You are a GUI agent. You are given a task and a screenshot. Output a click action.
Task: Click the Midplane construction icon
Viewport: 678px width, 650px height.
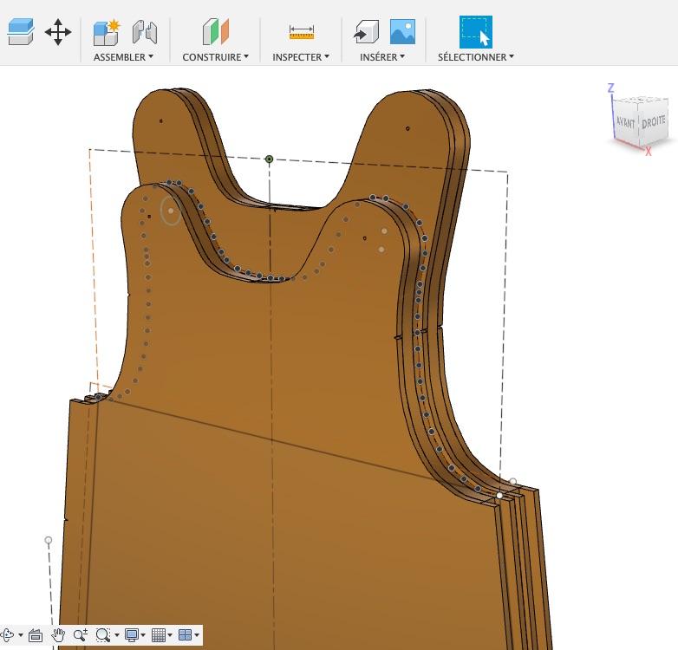(x=215, y=33)
